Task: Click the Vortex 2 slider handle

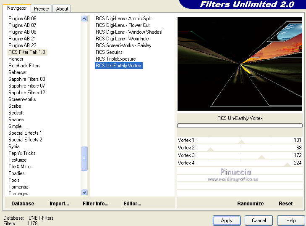Action: pos(210,149)
